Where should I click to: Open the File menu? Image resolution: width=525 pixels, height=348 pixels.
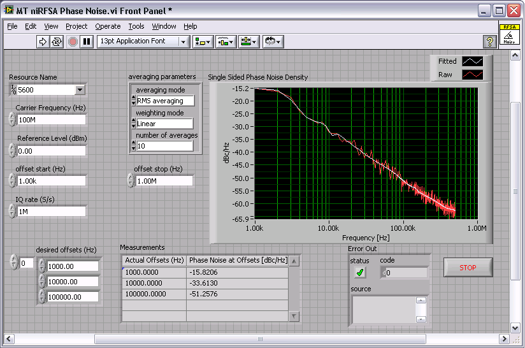[x=12, y=26]
